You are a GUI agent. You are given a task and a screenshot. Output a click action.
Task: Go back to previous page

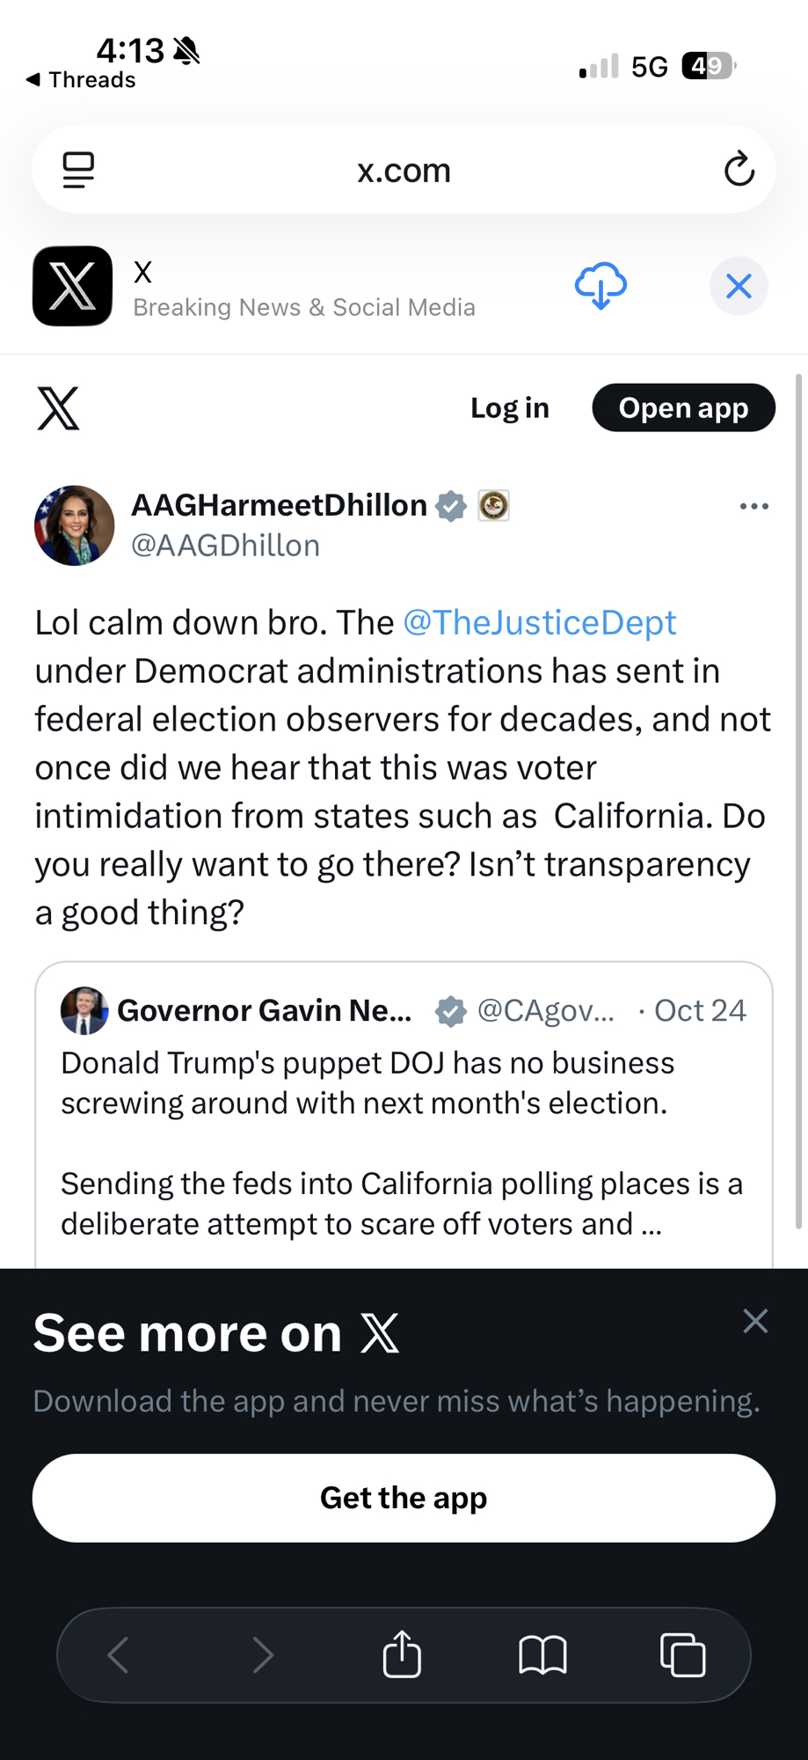click(x=119, y=1654)
